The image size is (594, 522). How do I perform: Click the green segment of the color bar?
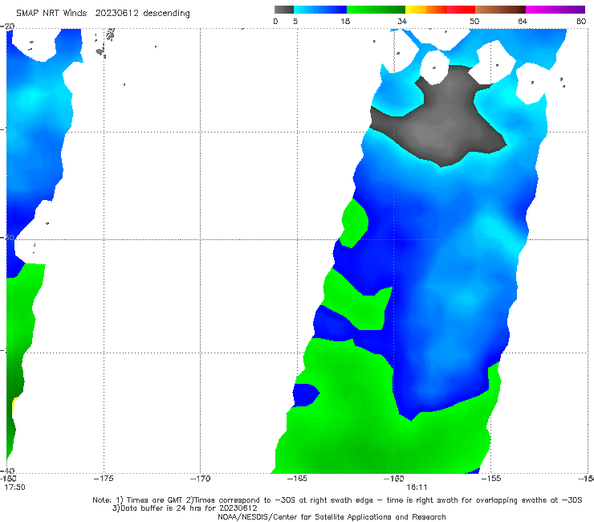point(376,10)
